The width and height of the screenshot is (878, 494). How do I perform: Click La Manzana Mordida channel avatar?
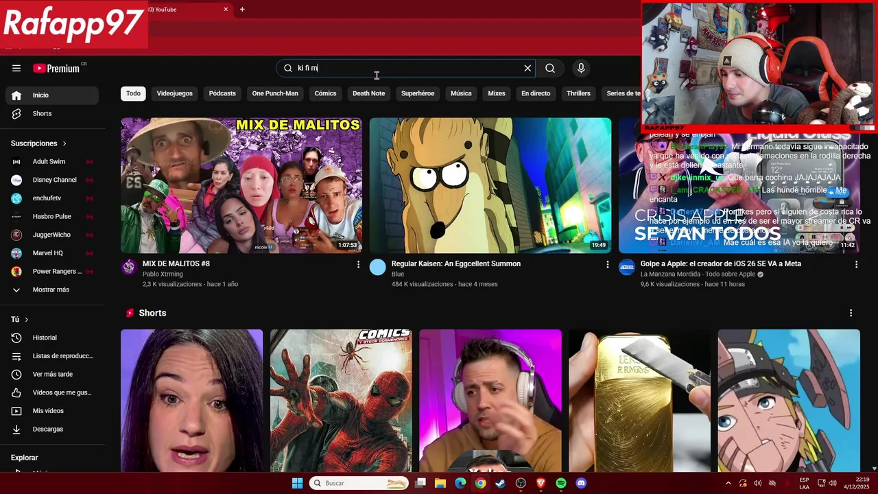(x=627, y=268)
